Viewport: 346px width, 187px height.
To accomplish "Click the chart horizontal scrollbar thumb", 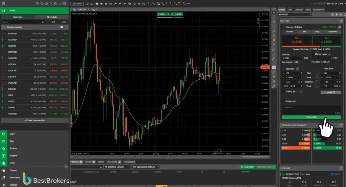I will 255,157.
